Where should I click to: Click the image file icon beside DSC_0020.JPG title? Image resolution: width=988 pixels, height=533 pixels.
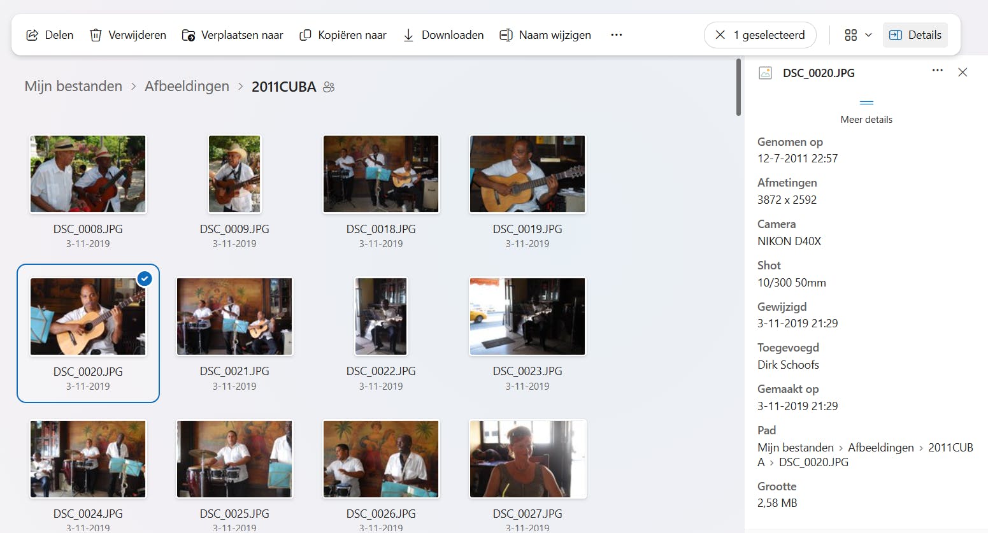point(765,73)
